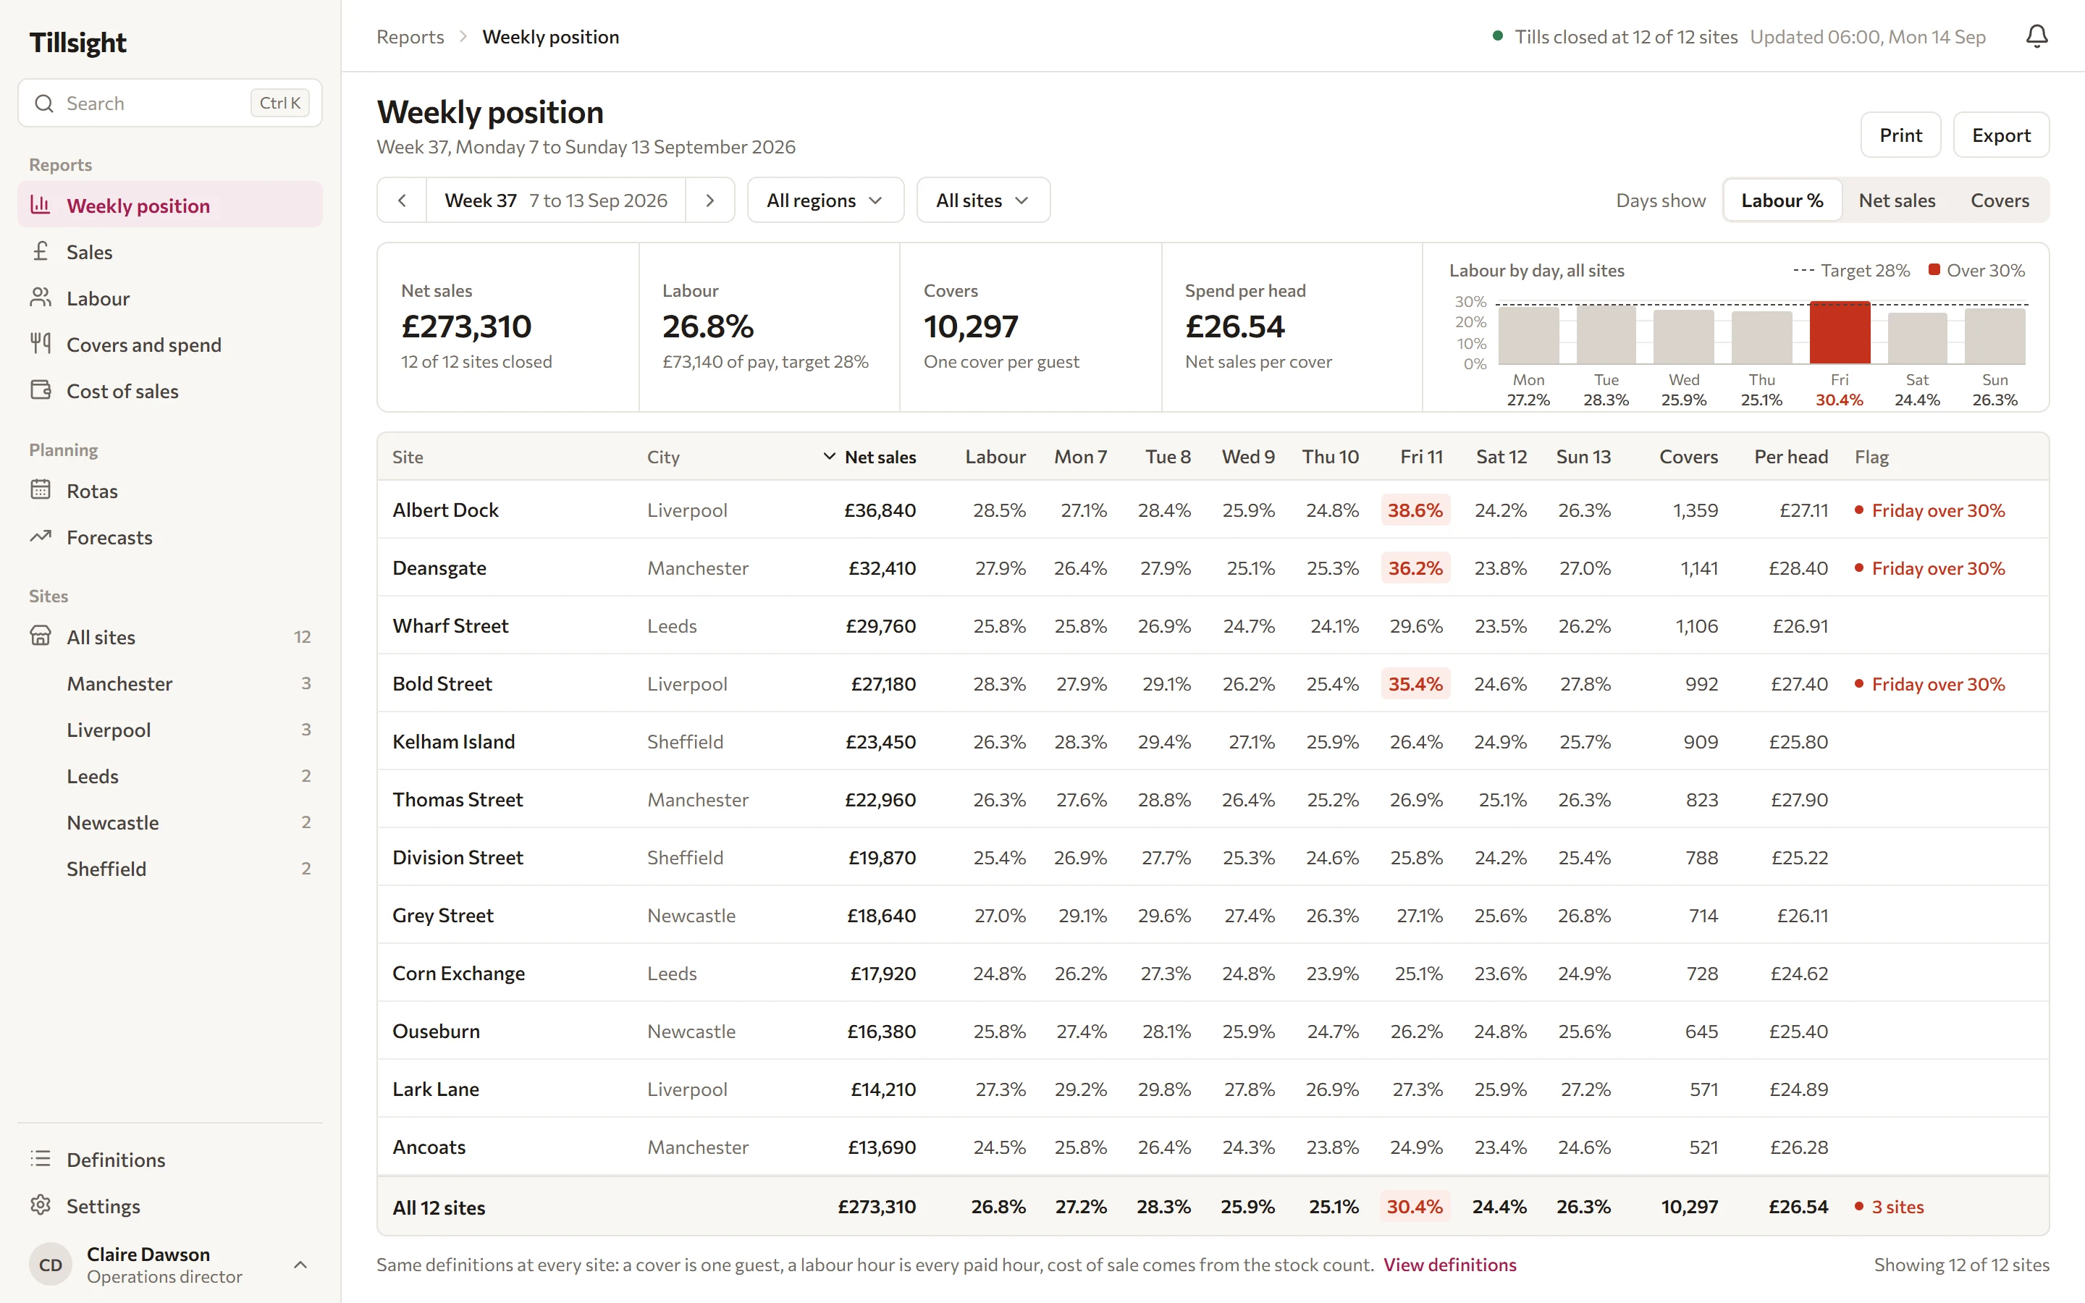Expand the Claire Dawson account menu
This screenshot has width=2085, height=1303.
click(x=300, y=1264)
